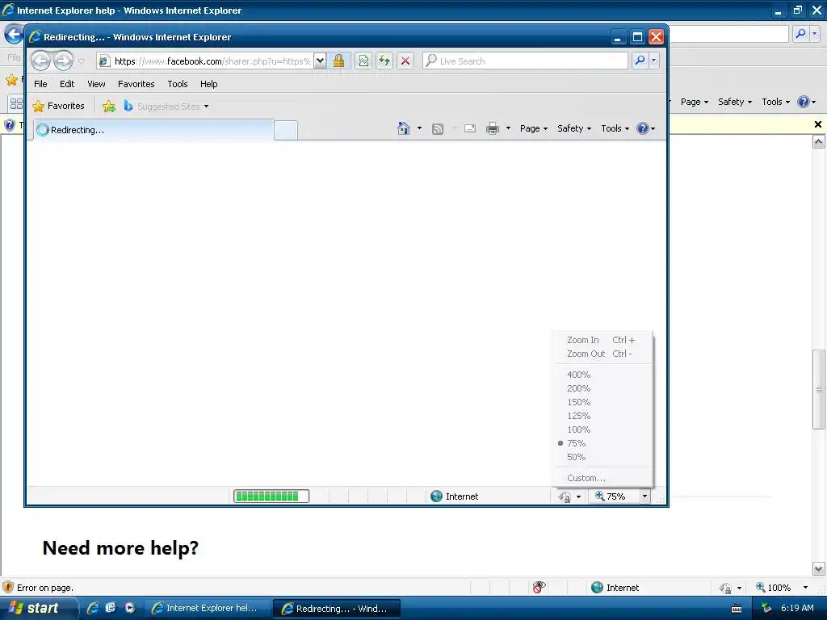The image size is (827, 620).
Task: Open the Favorites menu in menu bar
Action: 136,84
